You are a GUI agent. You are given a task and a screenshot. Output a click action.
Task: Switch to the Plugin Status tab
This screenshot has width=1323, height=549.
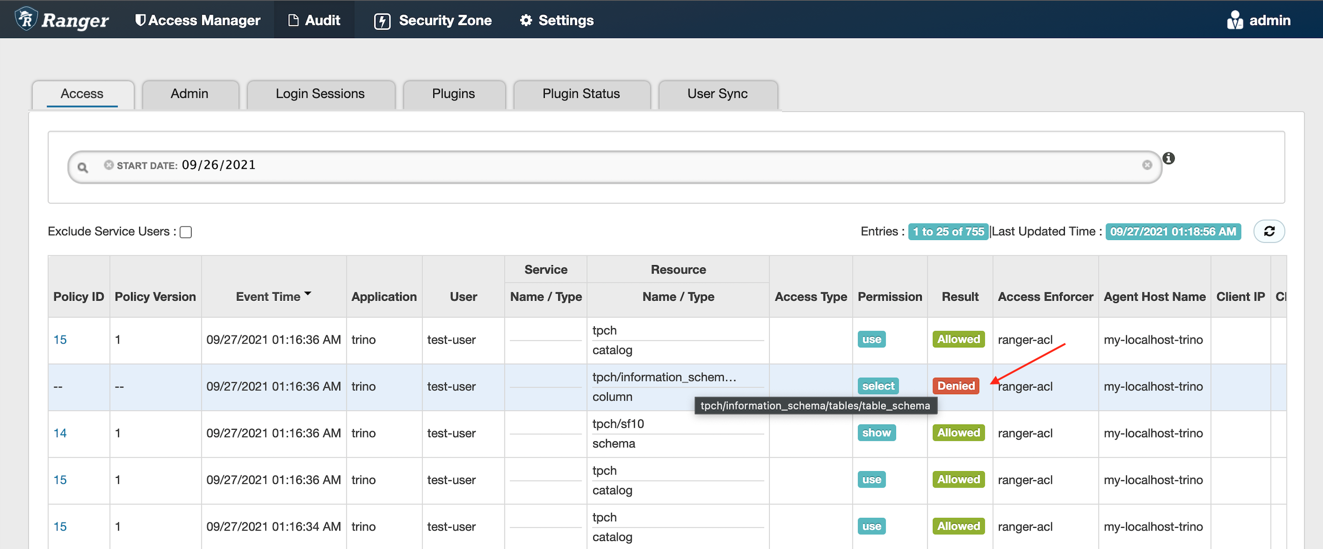click(x=581, y=94)
